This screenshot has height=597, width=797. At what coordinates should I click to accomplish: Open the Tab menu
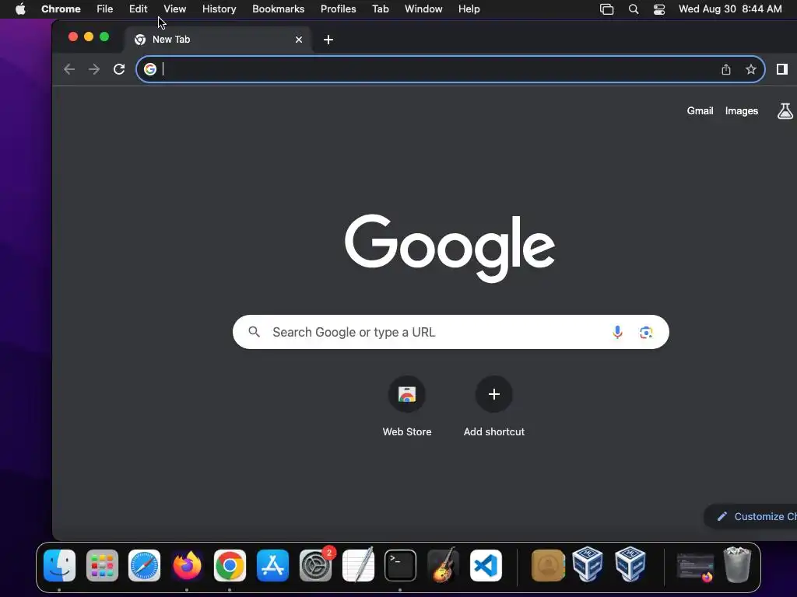tap(380, 9)
